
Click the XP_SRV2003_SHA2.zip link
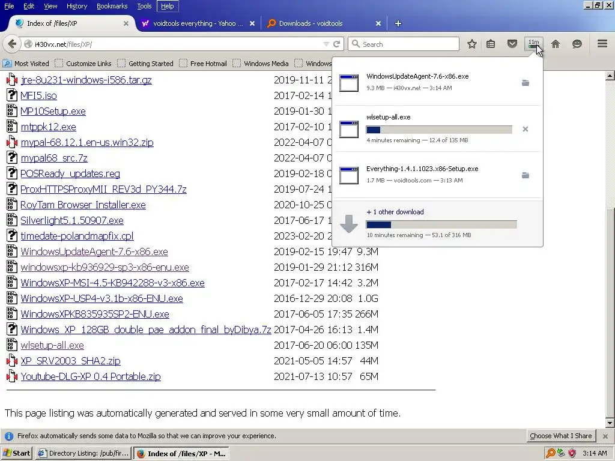point(71,361)
